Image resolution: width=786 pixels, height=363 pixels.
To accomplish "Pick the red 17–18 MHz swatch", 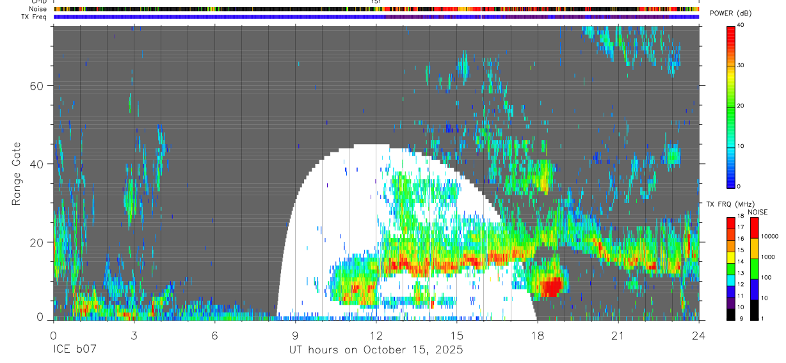I will coord(731,223).
